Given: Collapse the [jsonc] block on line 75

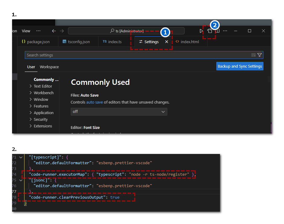Looking at the screenshot, I should coord(21,180).
